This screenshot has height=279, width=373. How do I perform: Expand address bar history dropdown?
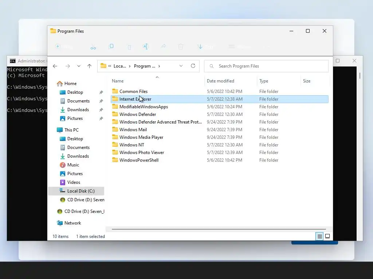pos(181,66)
